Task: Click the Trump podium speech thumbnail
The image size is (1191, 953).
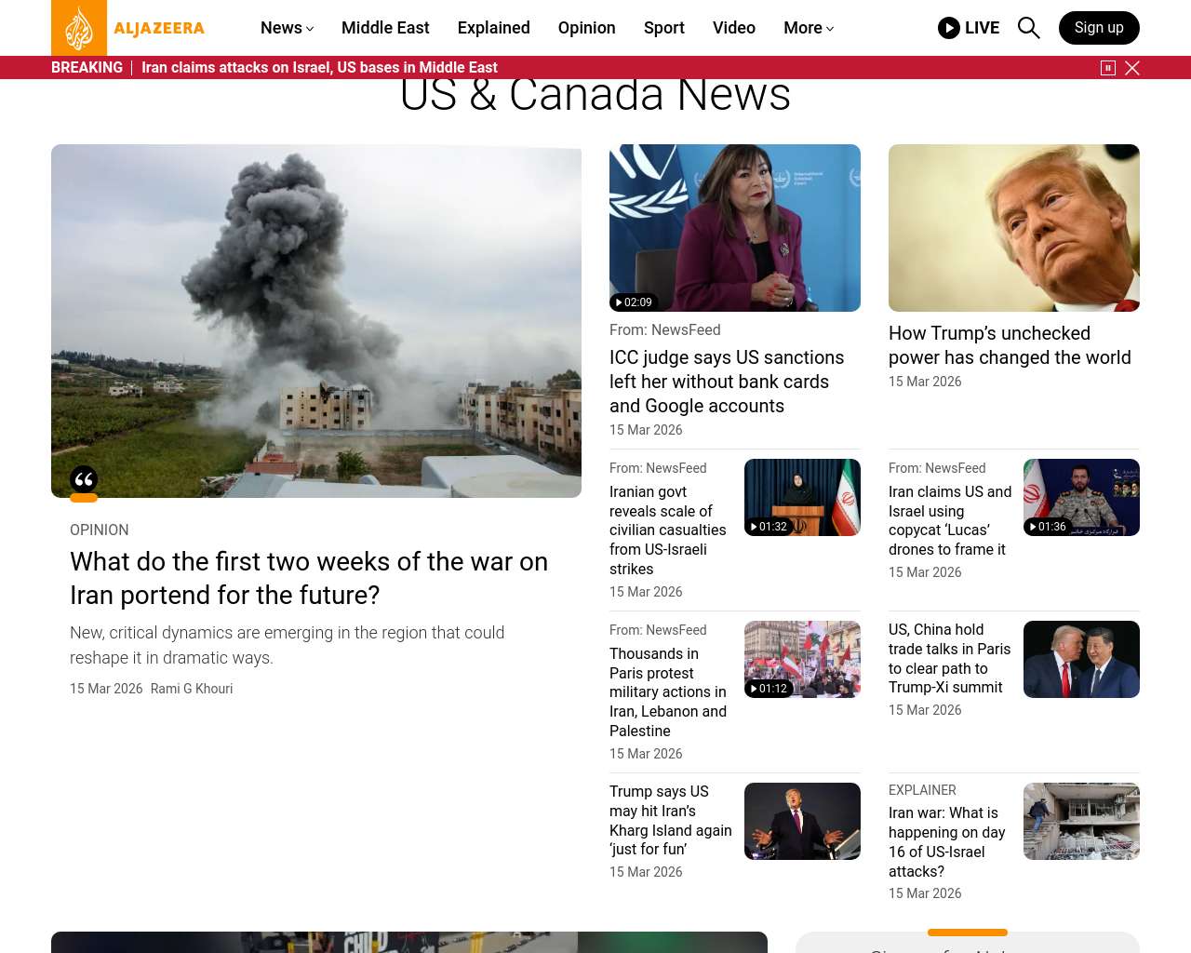Action: click(x=802, y=821)
